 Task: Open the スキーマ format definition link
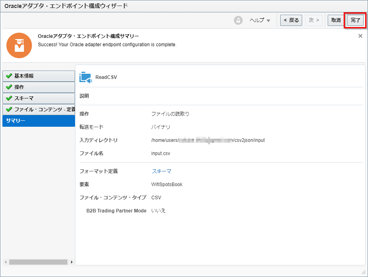point(161,171)
